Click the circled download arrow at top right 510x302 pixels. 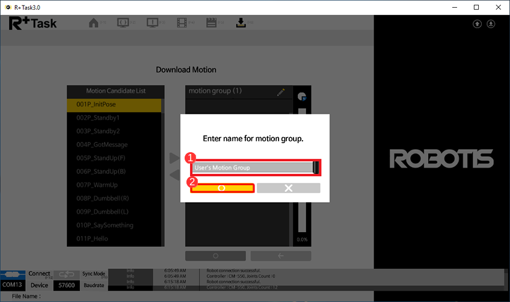[x=491, y=24]
